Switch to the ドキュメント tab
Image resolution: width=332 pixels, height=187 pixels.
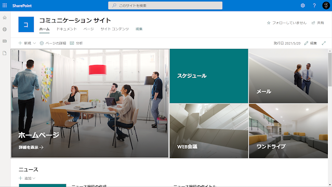[x=67, y=29]
